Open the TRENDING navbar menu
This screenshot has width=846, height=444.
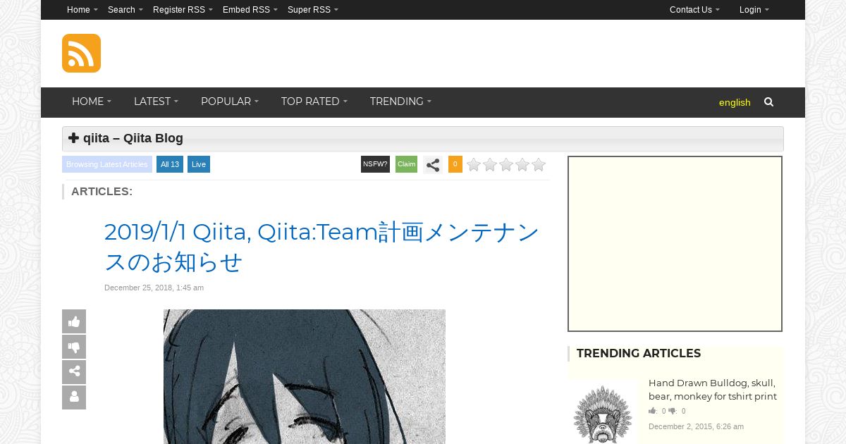pyautogui.click(x=400, y=101)
